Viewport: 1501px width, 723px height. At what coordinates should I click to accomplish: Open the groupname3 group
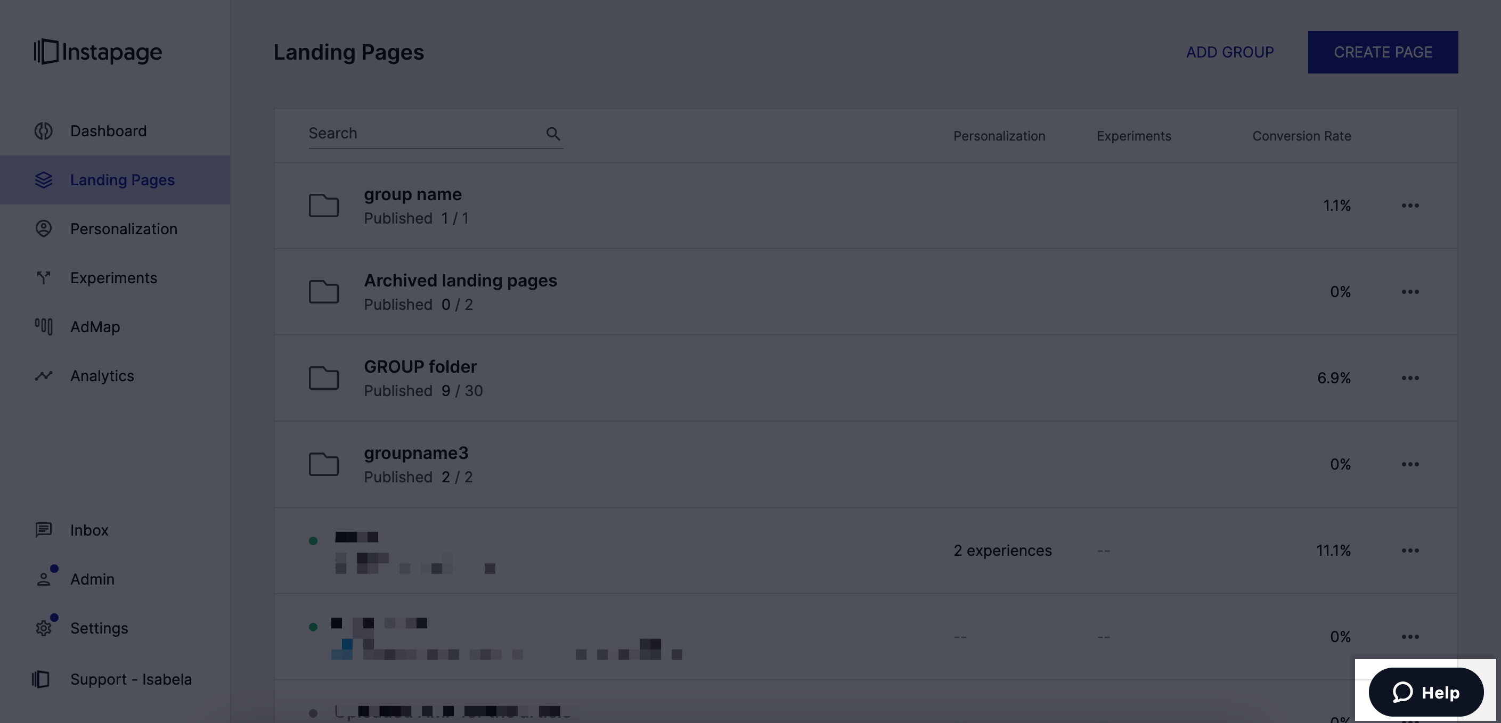pyautogui.click(x=416, y=453)
